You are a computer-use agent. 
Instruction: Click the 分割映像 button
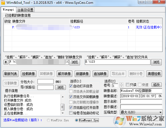tap(11, 83)
